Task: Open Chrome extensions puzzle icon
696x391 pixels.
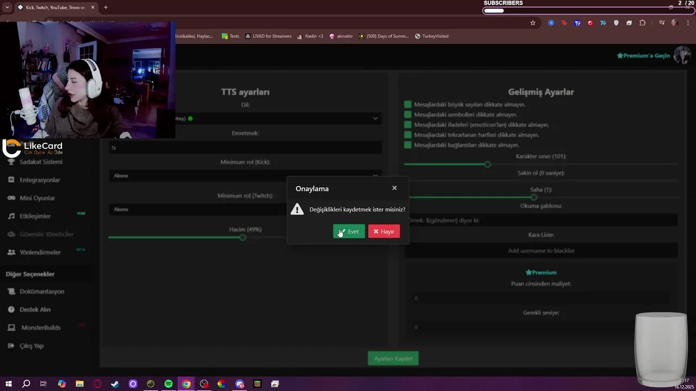Action: 643,23
